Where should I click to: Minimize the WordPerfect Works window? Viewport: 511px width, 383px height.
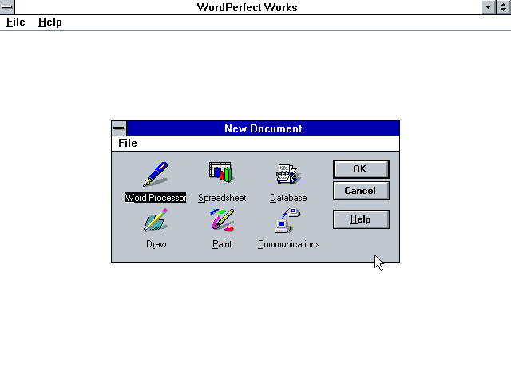pos(488,7)
